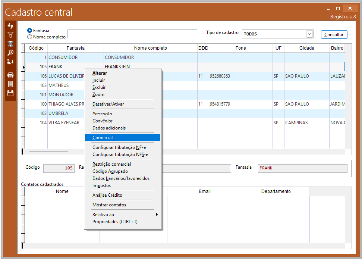Click the clear filter X icon

10,44
